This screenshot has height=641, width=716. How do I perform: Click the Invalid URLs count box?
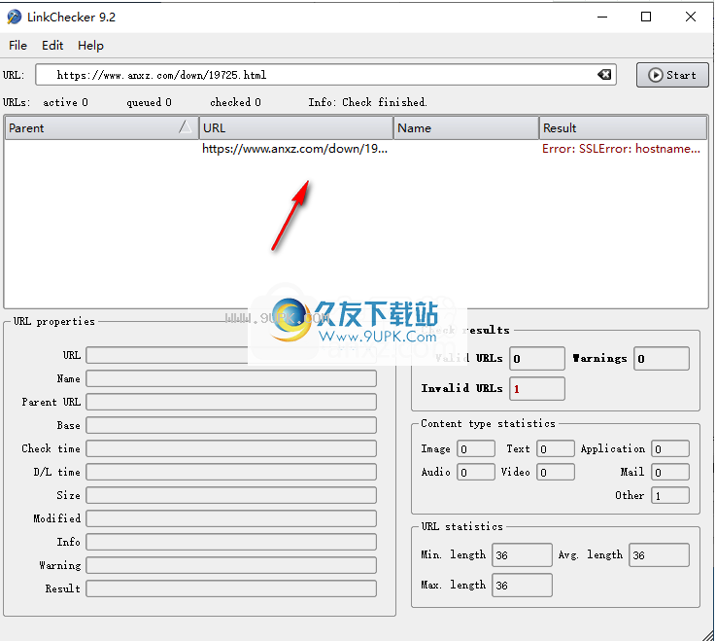(537, 389)
